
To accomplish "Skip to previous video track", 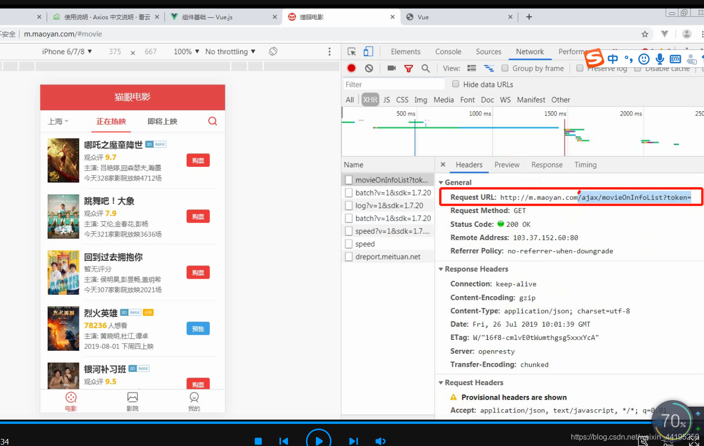I will click(284, 441).
